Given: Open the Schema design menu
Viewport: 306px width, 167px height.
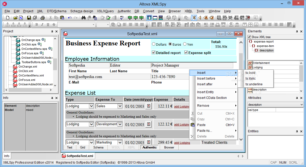Looking at the screenshot, I should (82, 11).
